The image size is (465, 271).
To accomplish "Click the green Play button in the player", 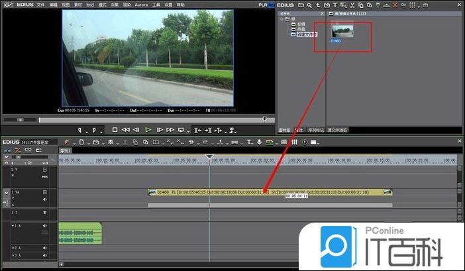I will [148, 130].
